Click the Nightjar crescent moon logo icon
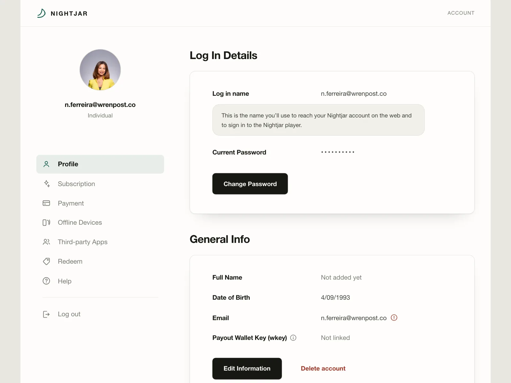Screen dimensions: 511x383 [x=42, y=13]
